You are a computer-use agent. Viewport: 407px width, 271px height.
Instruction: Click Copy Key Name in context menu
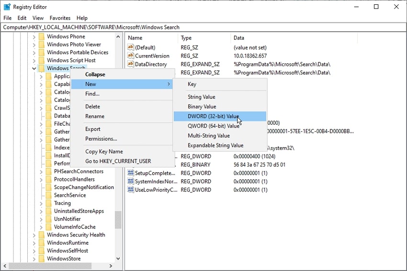122,152
